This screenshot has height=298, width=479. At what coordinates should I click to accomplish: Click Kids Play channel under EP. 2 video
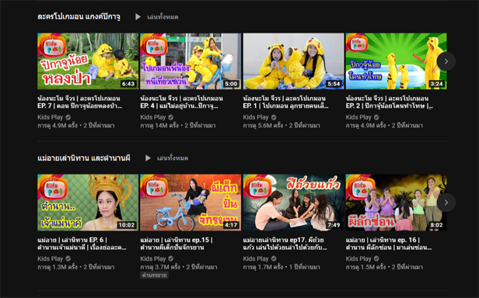(358, 117)
